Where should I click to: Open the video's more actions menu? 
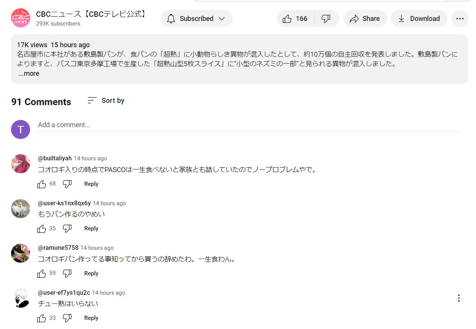point(460,19)
